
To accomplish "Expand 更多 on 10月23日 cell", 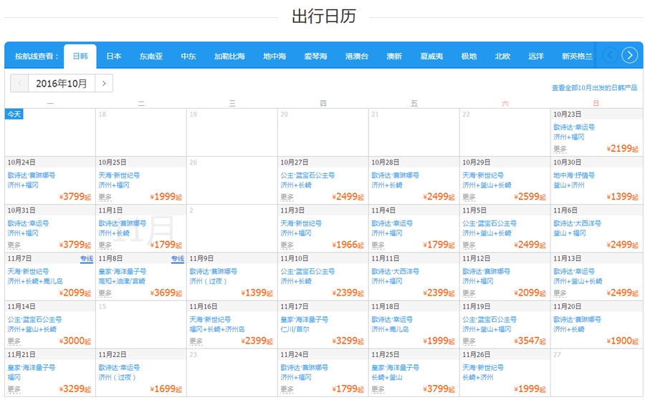I will (x=560, y=149).
